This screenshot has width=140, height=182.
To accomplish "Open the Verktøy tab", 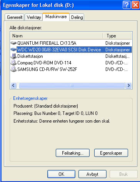I will [x=34, y=17].
